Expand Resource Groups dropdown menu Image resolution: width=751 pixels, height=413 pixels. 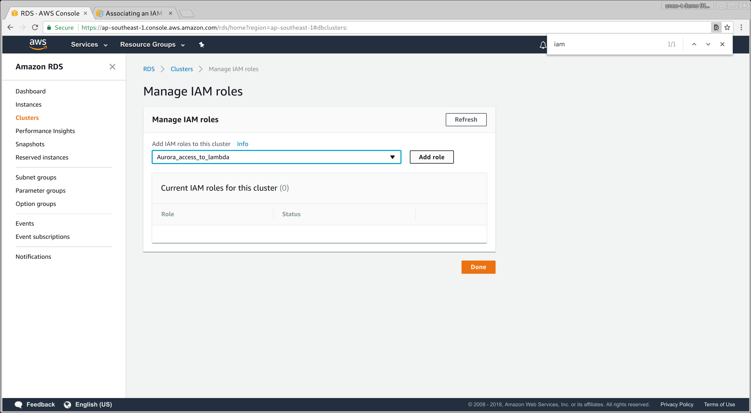pyautogui.click(x=152, y=45)
